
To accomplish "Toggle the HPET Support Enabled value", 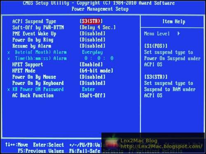I will coord(91,64).
